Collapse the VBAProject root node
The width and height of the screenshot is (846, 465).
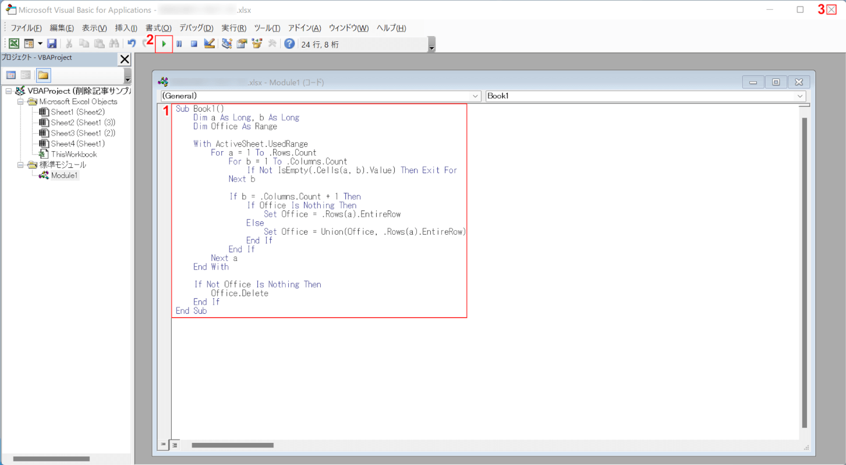click(x=9, y=91)
